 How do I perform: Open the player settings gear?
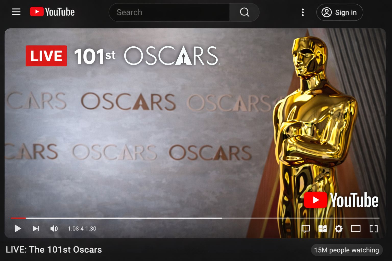tap(339, 229)
